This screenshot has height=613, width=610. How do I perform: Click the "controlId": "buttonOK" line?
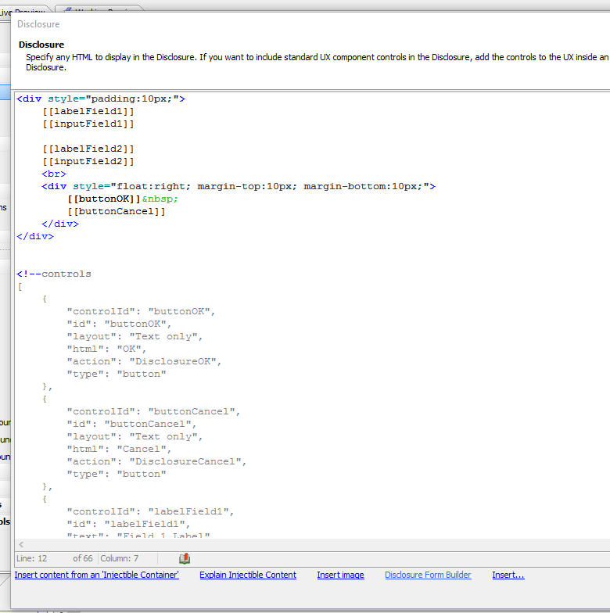click(141, 311)
